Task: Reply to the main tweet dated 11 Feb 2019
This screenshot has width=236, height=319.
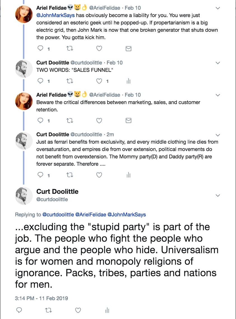Action: pos(19,310)
